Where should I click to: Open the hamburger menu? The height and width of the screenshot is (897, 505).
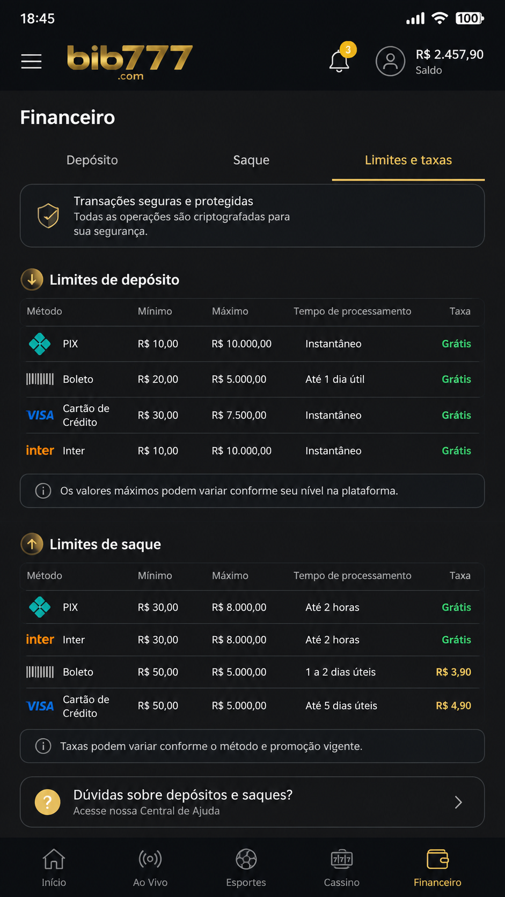[31, 61]
